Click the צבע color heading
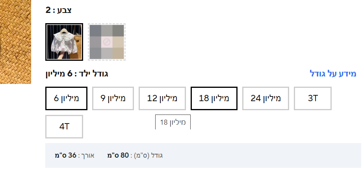The image size is (362, 180). coord(65,10)
